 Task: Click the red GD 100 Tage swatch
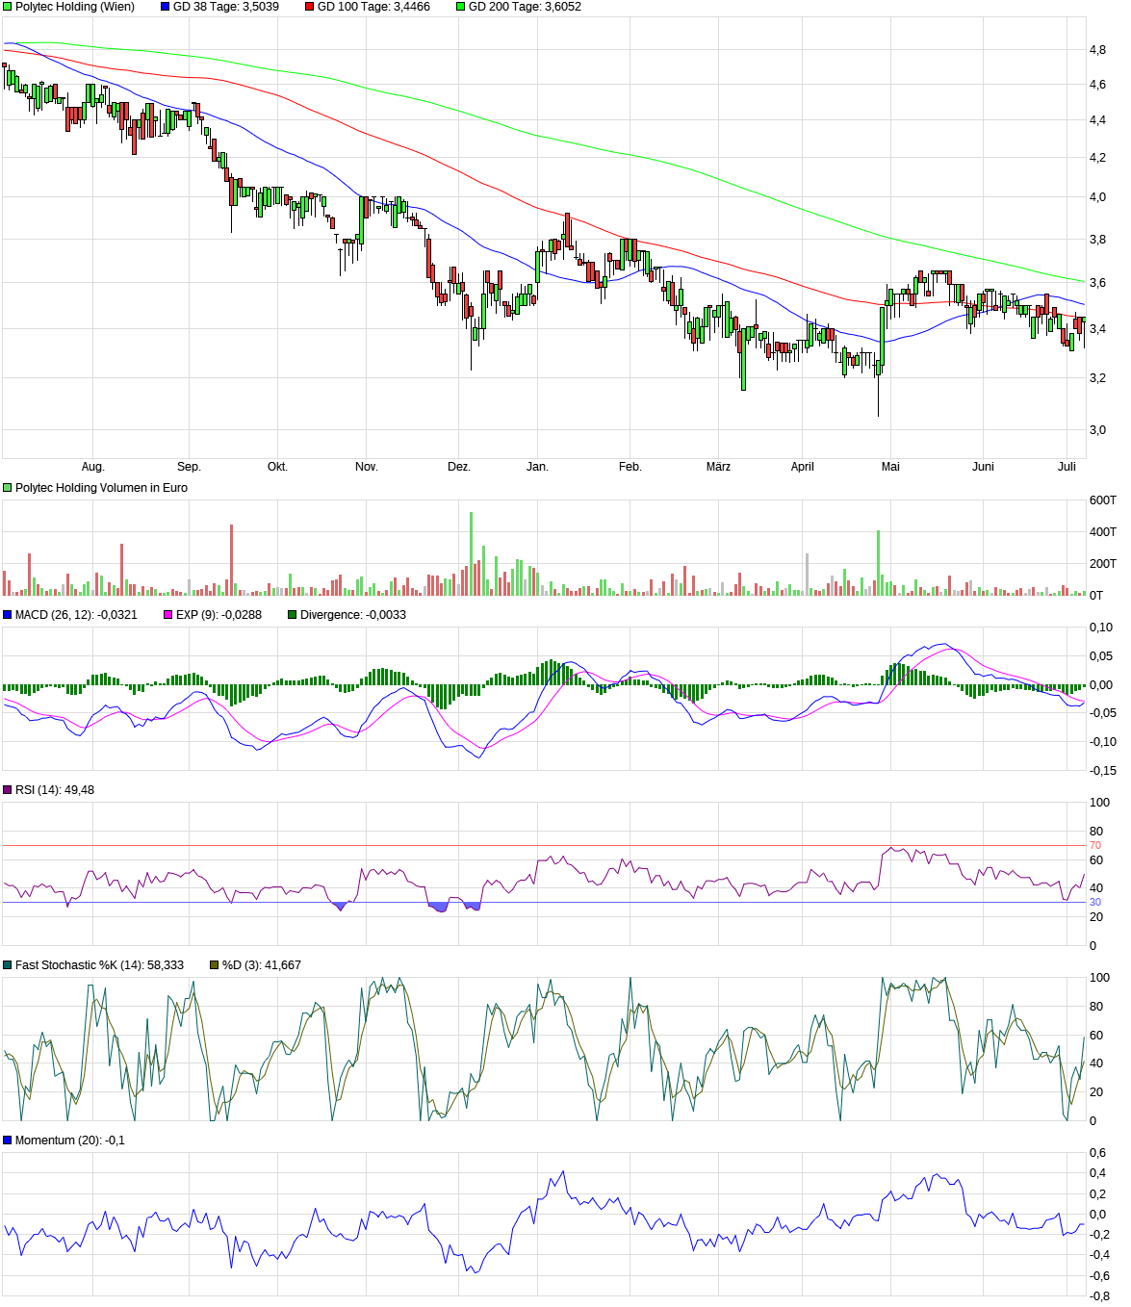(310, 7)
